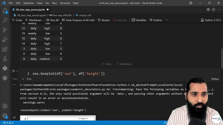Open the Testing flask view
The height and width of the screenshot is (125, 223).
tap(5, 59)
